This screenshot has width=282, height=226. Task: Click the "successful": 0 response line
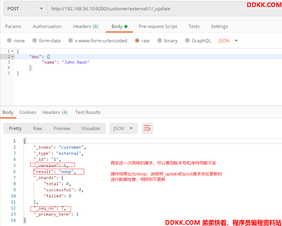click(x=64, y=190)
